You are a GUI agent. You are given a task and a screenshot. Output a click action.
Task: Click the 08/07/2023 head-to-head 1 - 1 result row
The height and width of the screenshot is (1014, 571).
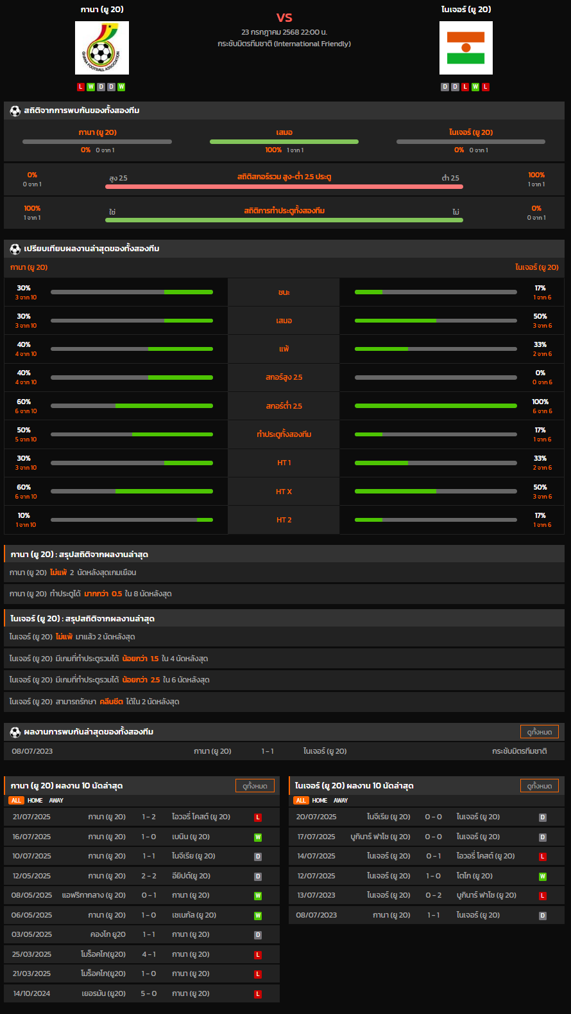(284, 751)
